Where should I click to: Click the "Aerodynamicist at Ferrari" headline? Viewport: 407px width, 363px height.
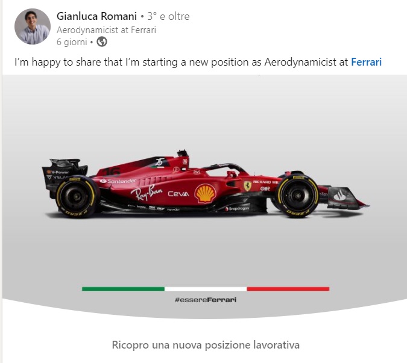click(106, 30)
